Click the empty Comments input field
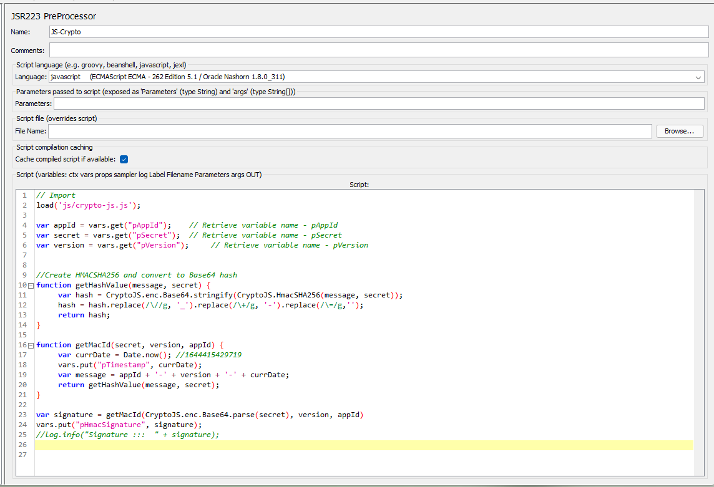 pyautogui.click(x=378, y=50)
